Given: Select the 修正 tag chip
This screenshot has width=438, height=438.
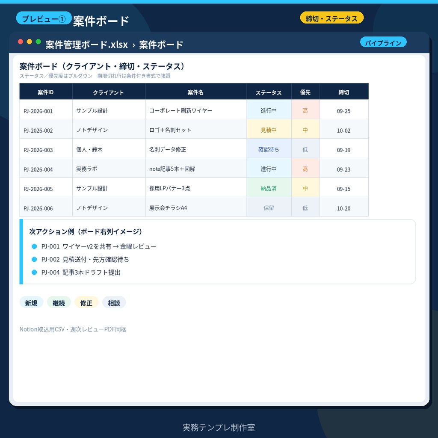Looking at the screenshot, I should point(86,303).
